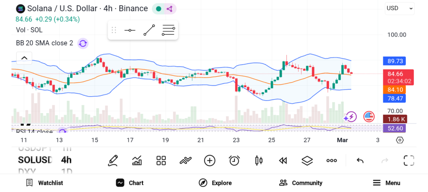
Task: Click the layout grid icon
Action: [x=161, y=160]
